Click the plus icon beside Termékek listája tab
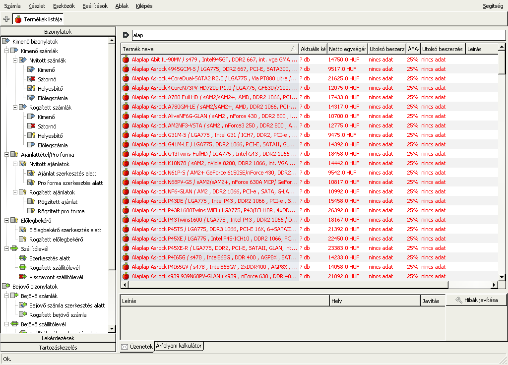Viewport: 508px width, 365px height. 6,19
